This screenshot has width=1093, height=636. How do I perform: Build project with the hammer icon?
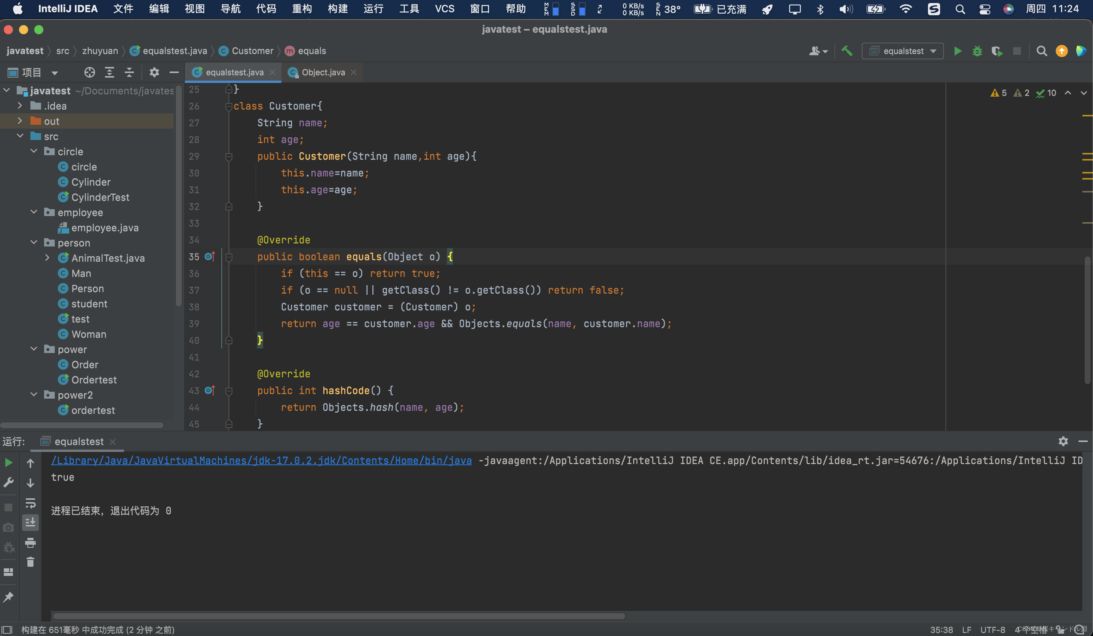(847, 51)
